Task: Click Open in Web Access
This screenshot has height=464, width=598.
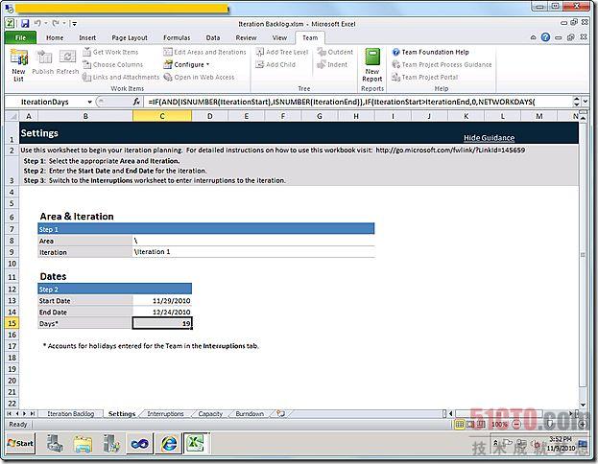Action: pyautogui.click(x=199, y=77)
